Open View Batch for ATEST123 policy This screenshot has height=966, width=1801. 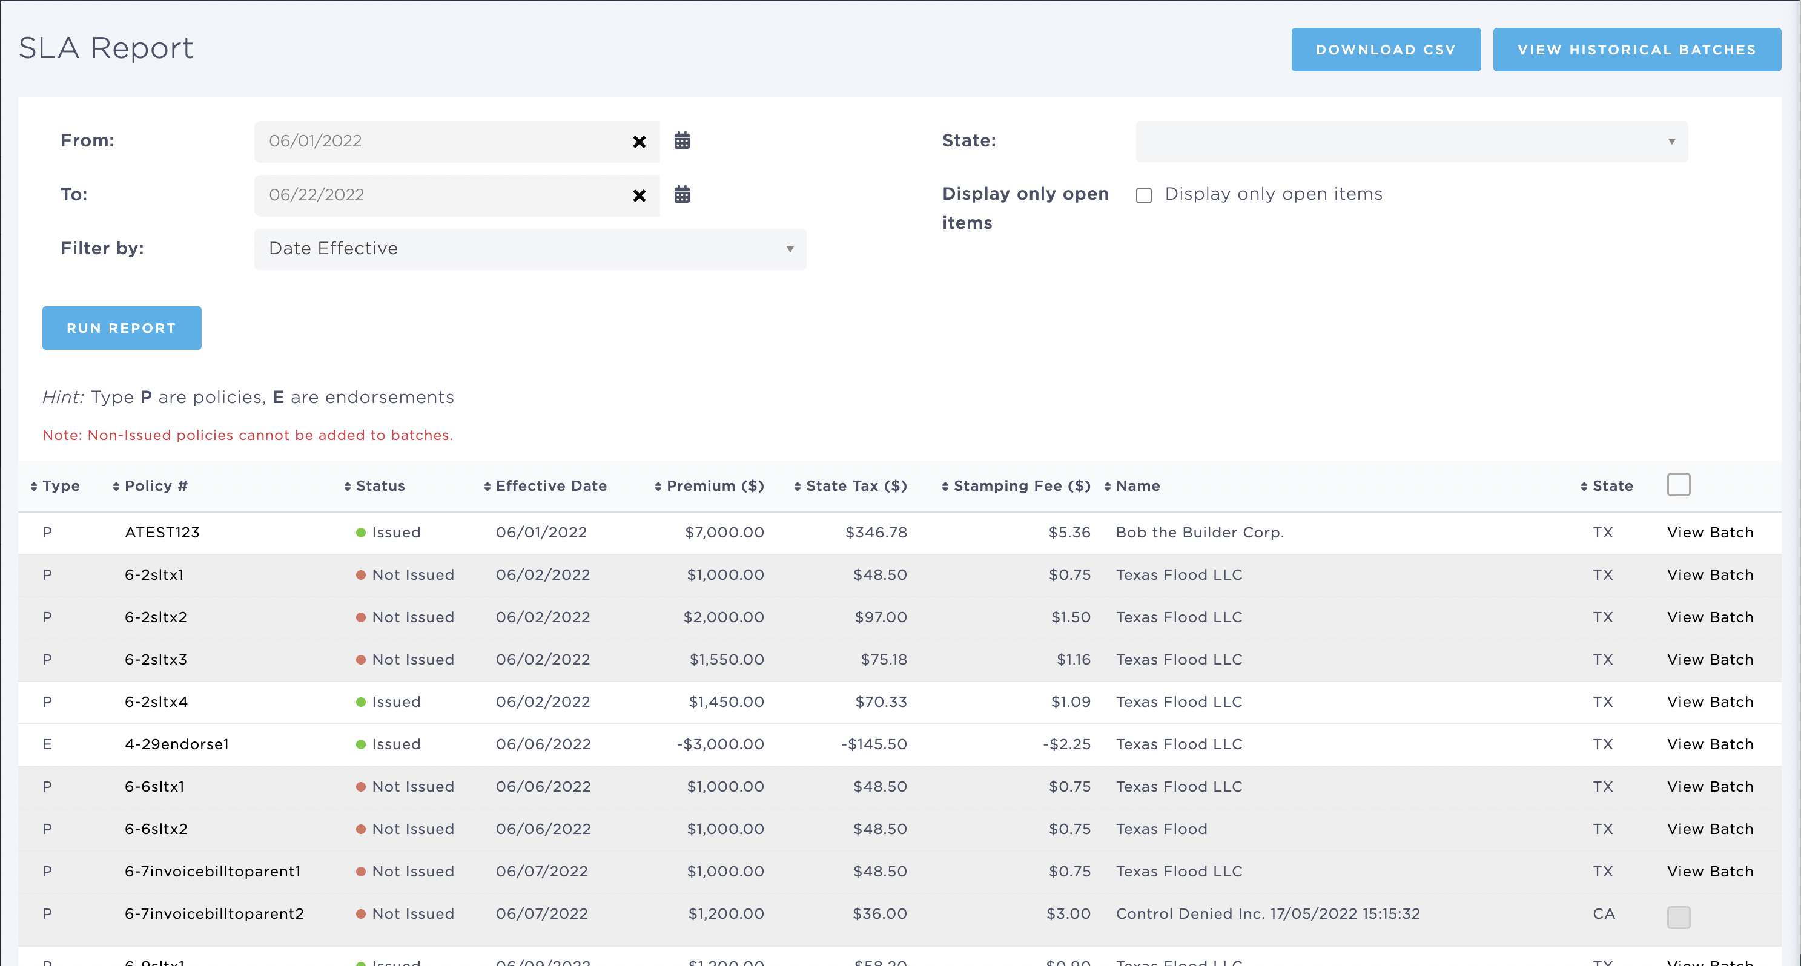[1710, 533]
